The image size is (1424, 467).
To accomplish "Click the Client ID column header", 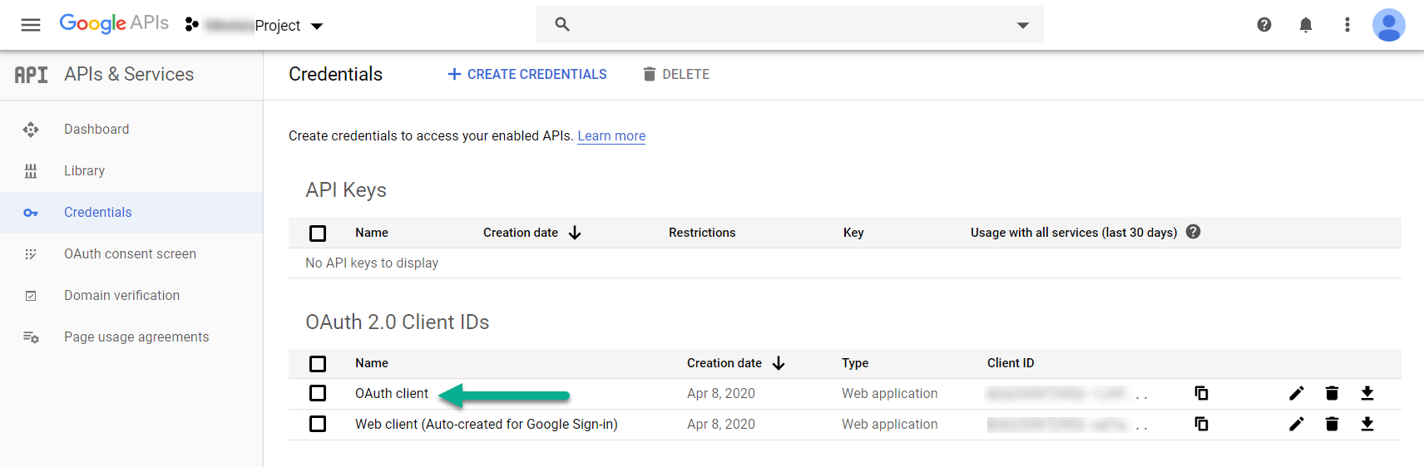I will [x=1011, y=363].
